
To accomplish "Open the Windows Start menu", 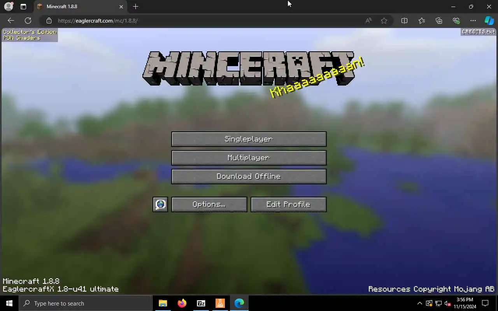I will click(x=9, y=303).
